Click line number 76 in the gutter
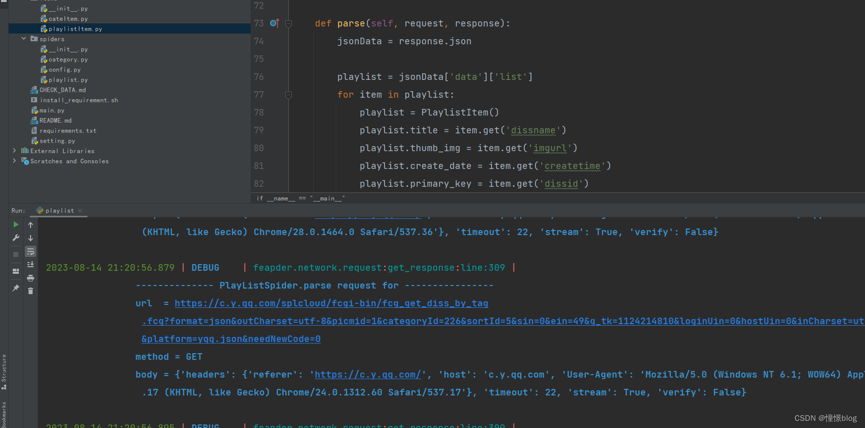 tap(259, 77)
